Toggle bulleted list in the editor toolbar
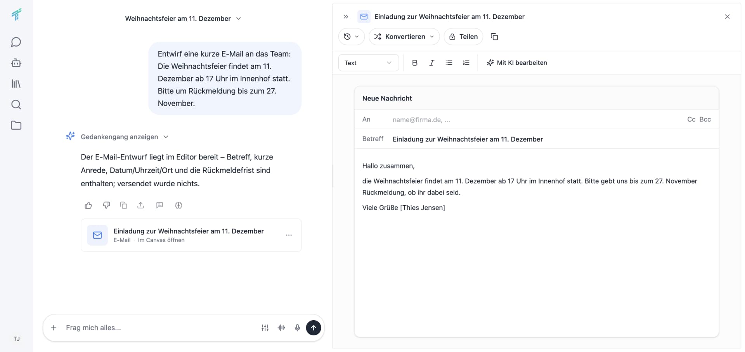 (449, 63)
